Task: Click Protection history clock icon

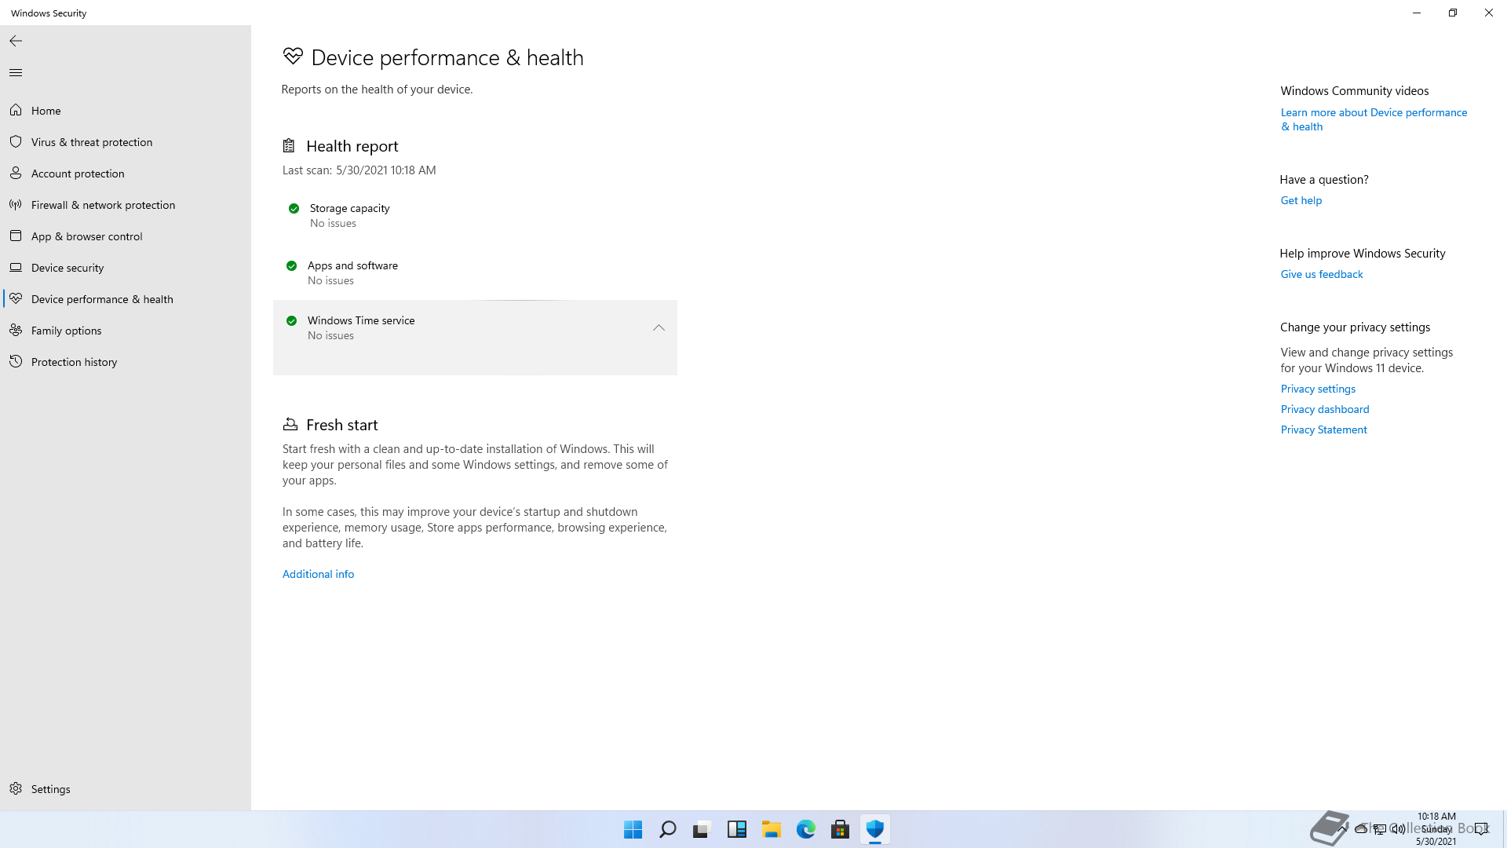Action: pos(16,362)
